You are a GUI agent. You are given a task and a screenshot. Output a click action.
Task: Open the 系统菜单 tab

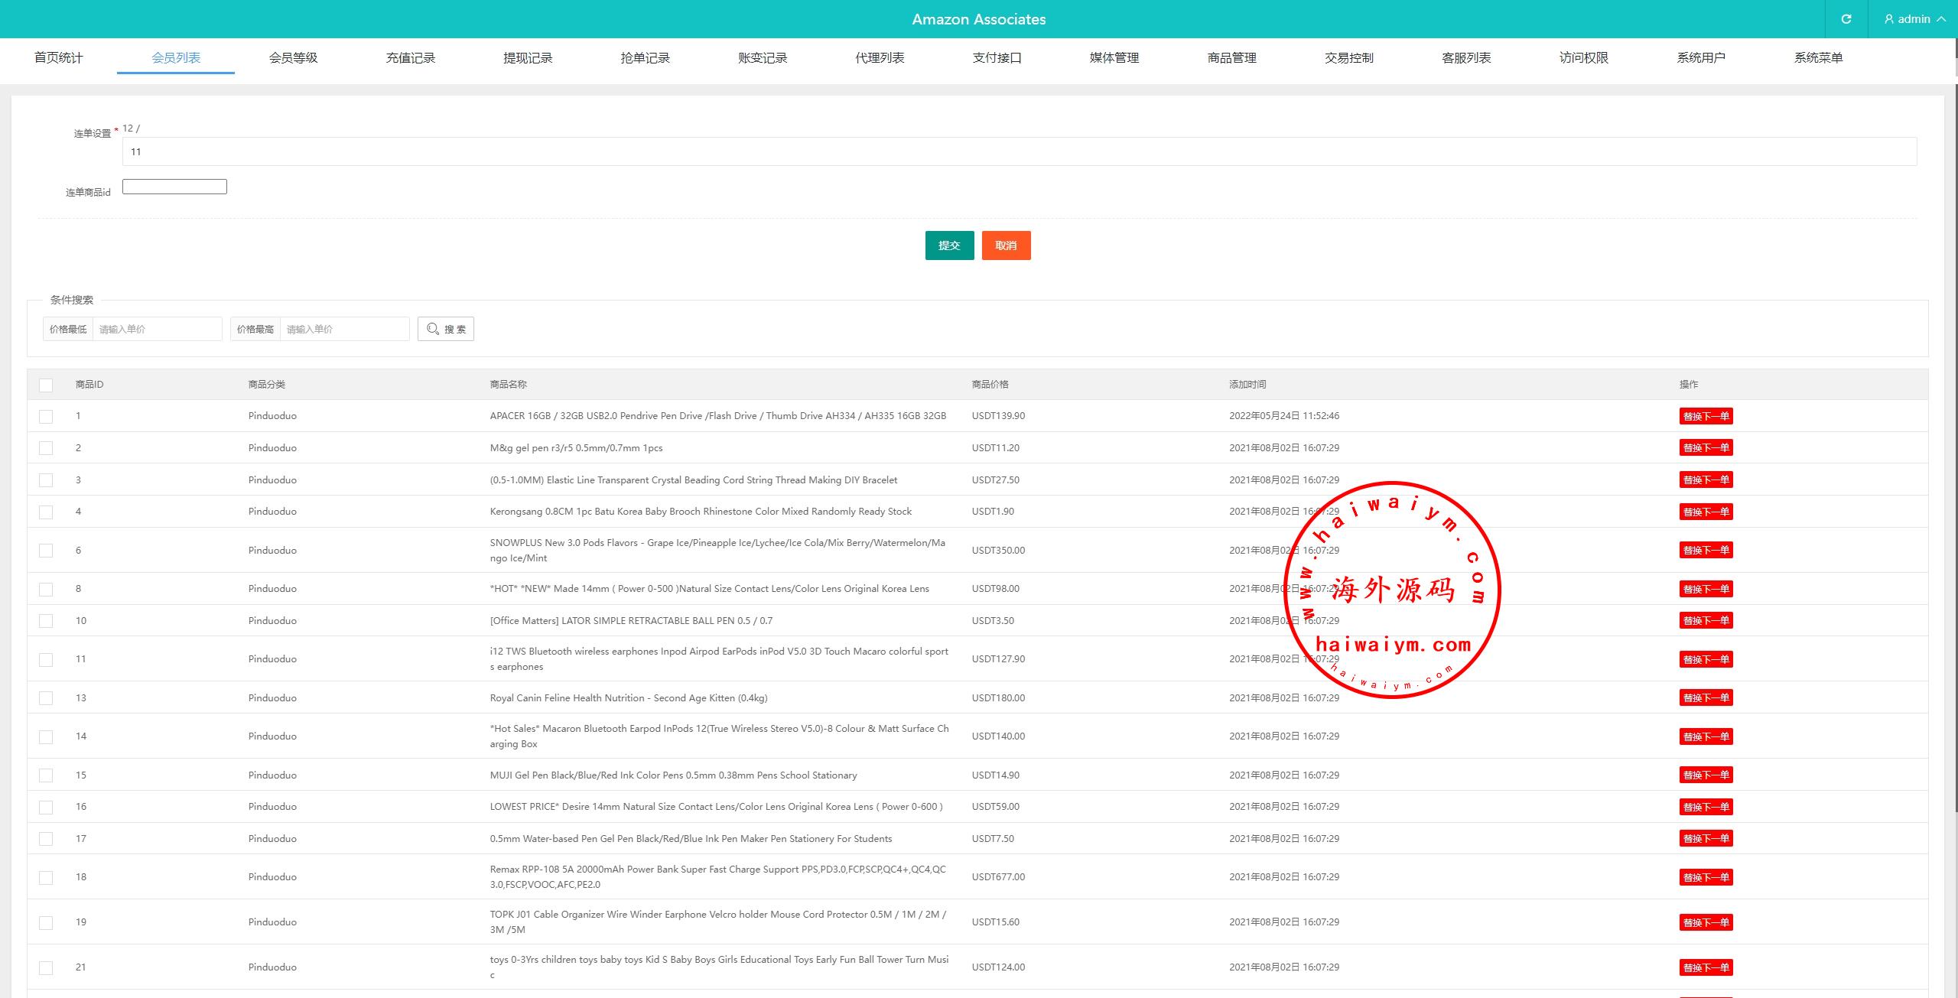[1818, 57]
